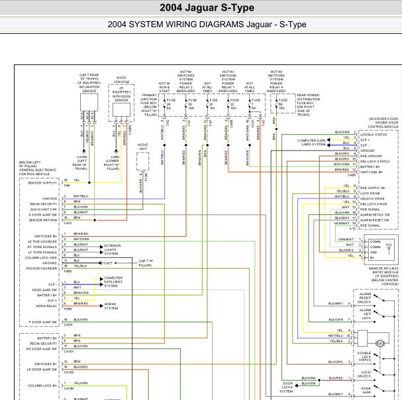The height and width of the screenshot is (400, 402).
Task: Click the IGNITION pin label
Action: (x=50, y=198)
